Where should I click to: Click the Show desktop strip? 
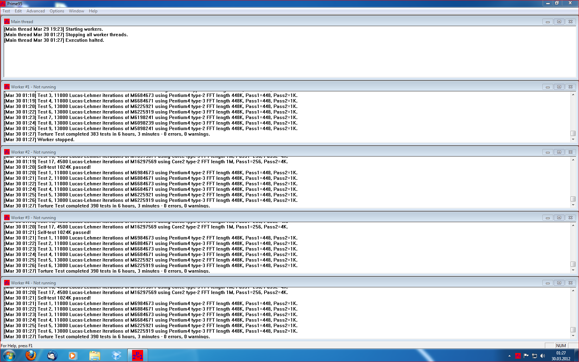[x=577, y=355]
